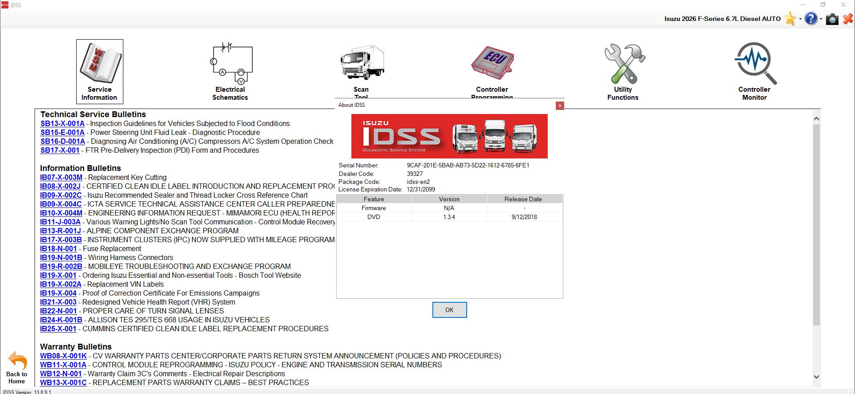Viewport: 855px width, 394px height.
Task: Click package code idss-en2
Action: pyautogui.click(x=418, y=182)
